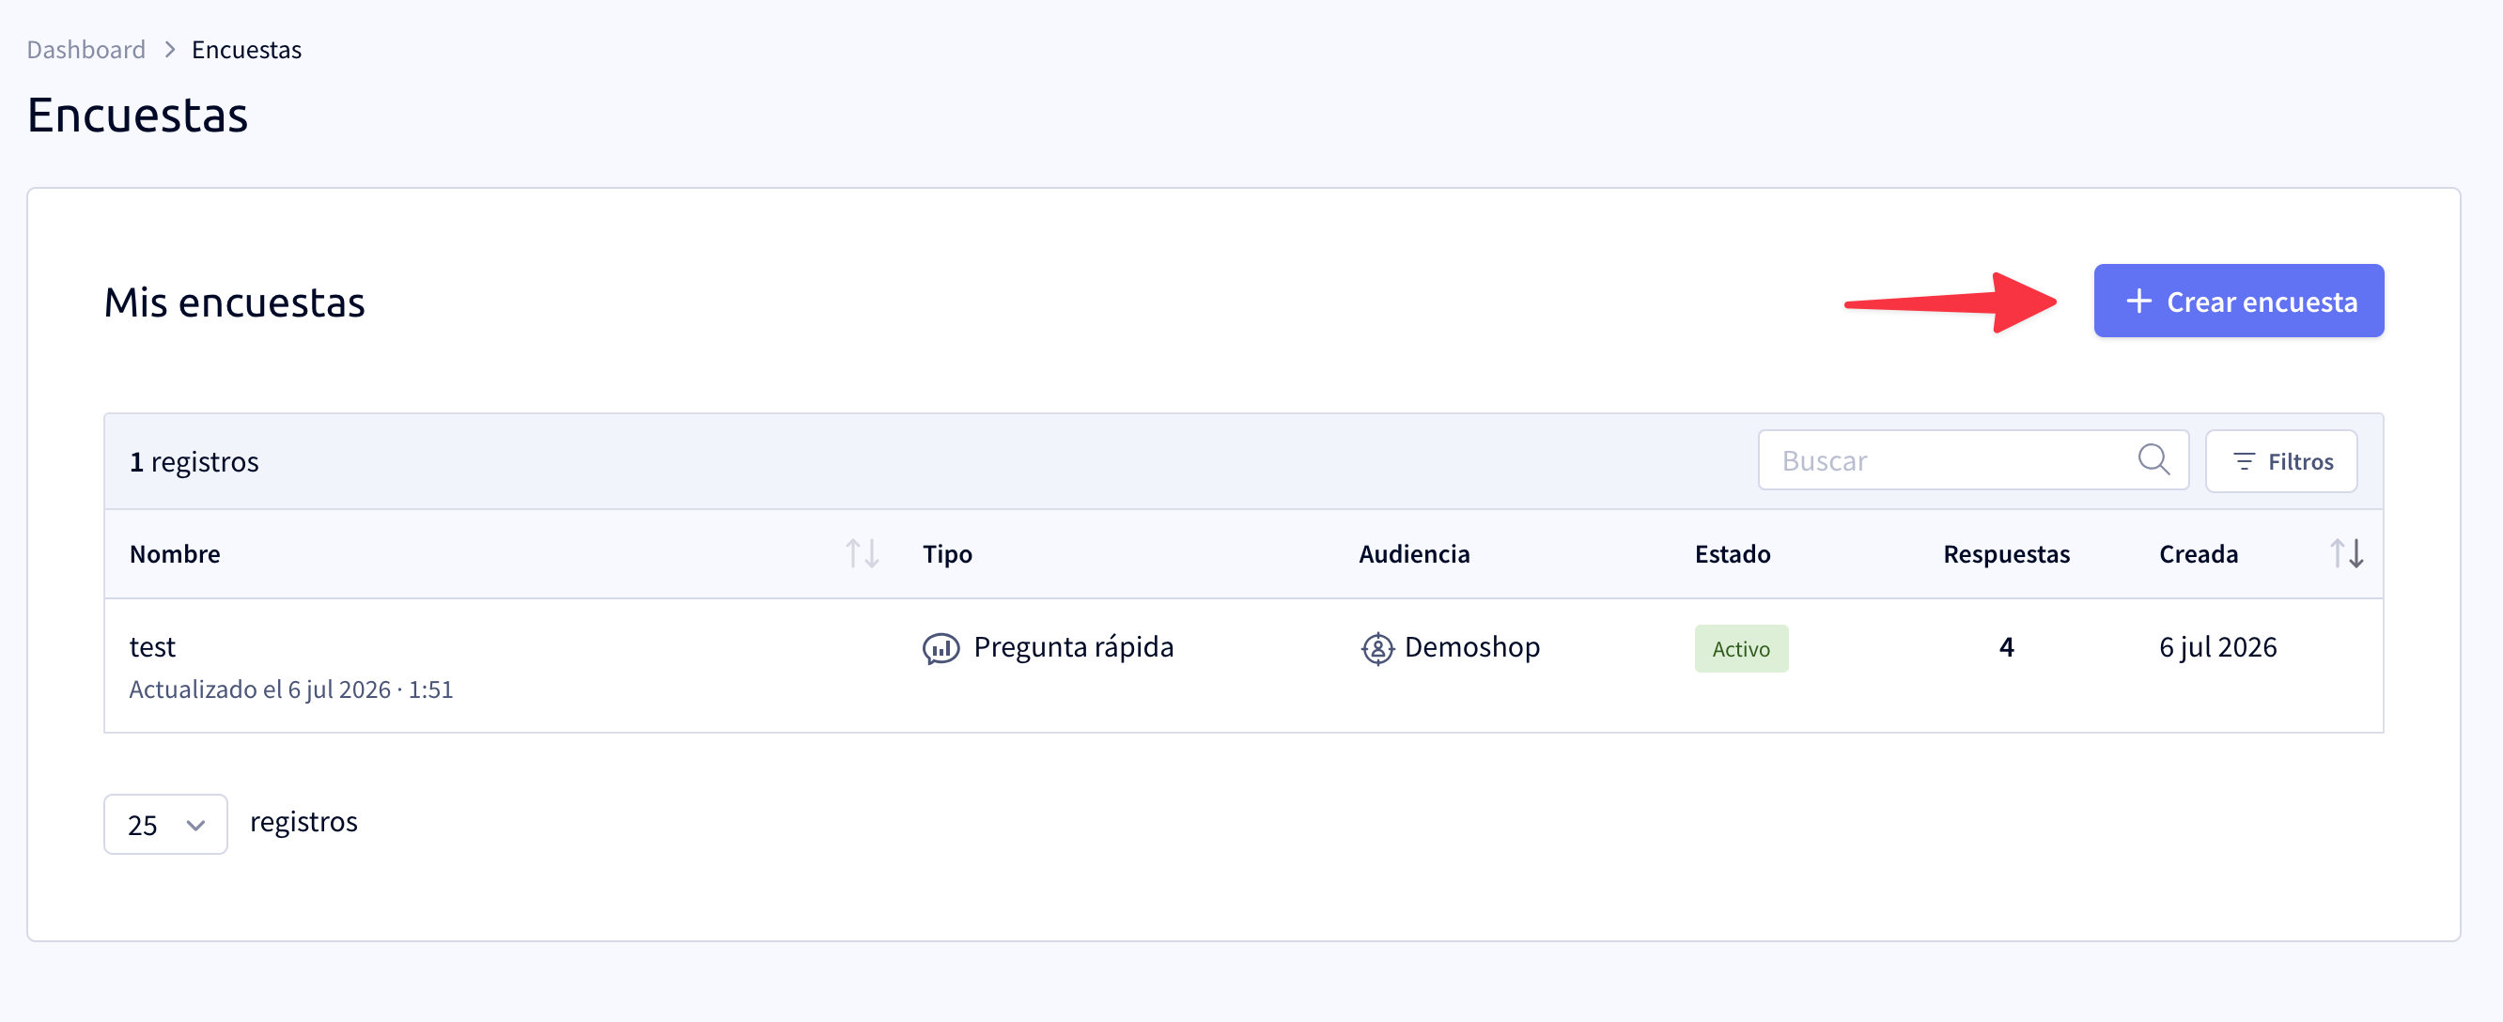Click the Pregunta rápida chat-chart icon
Image resolution: width=2503 pixels, height=1022 pixels.
coord(941,648)
